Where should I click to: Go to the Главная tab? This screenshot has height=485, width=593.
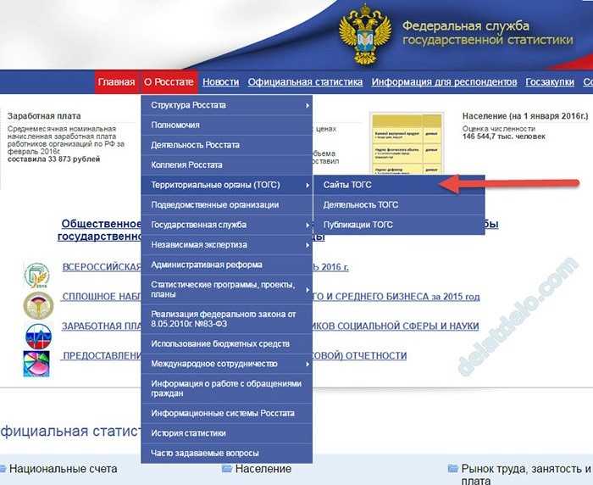click(117, 82)
